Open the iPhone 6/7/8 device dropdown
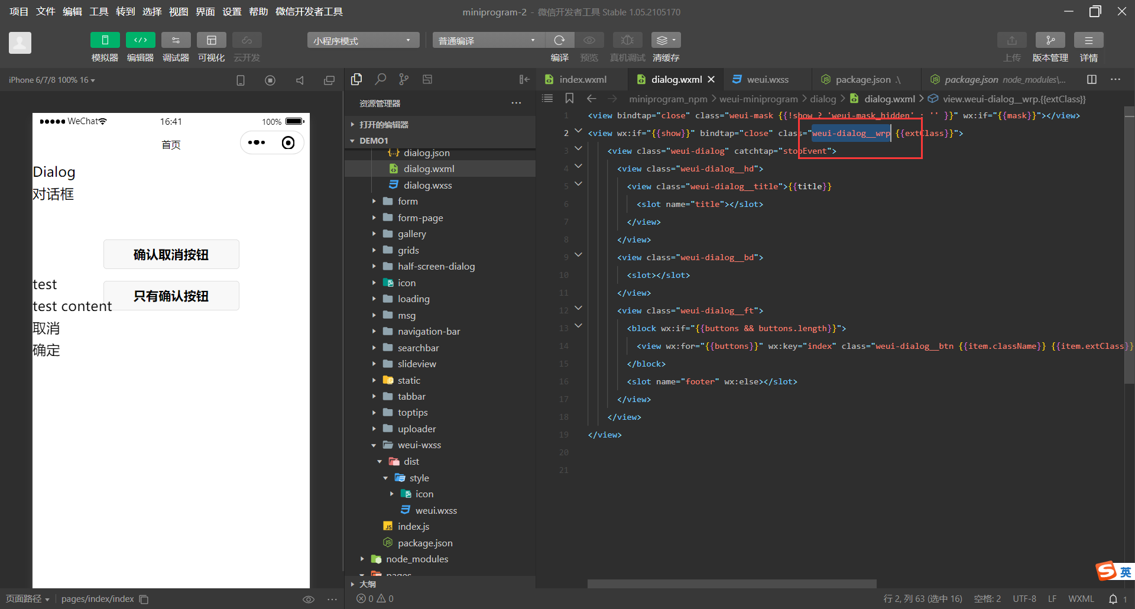The image size is (1135, 609). tap(52, 80)
